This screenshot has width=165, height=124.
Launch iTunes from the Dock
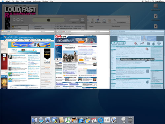pos(68,120)
